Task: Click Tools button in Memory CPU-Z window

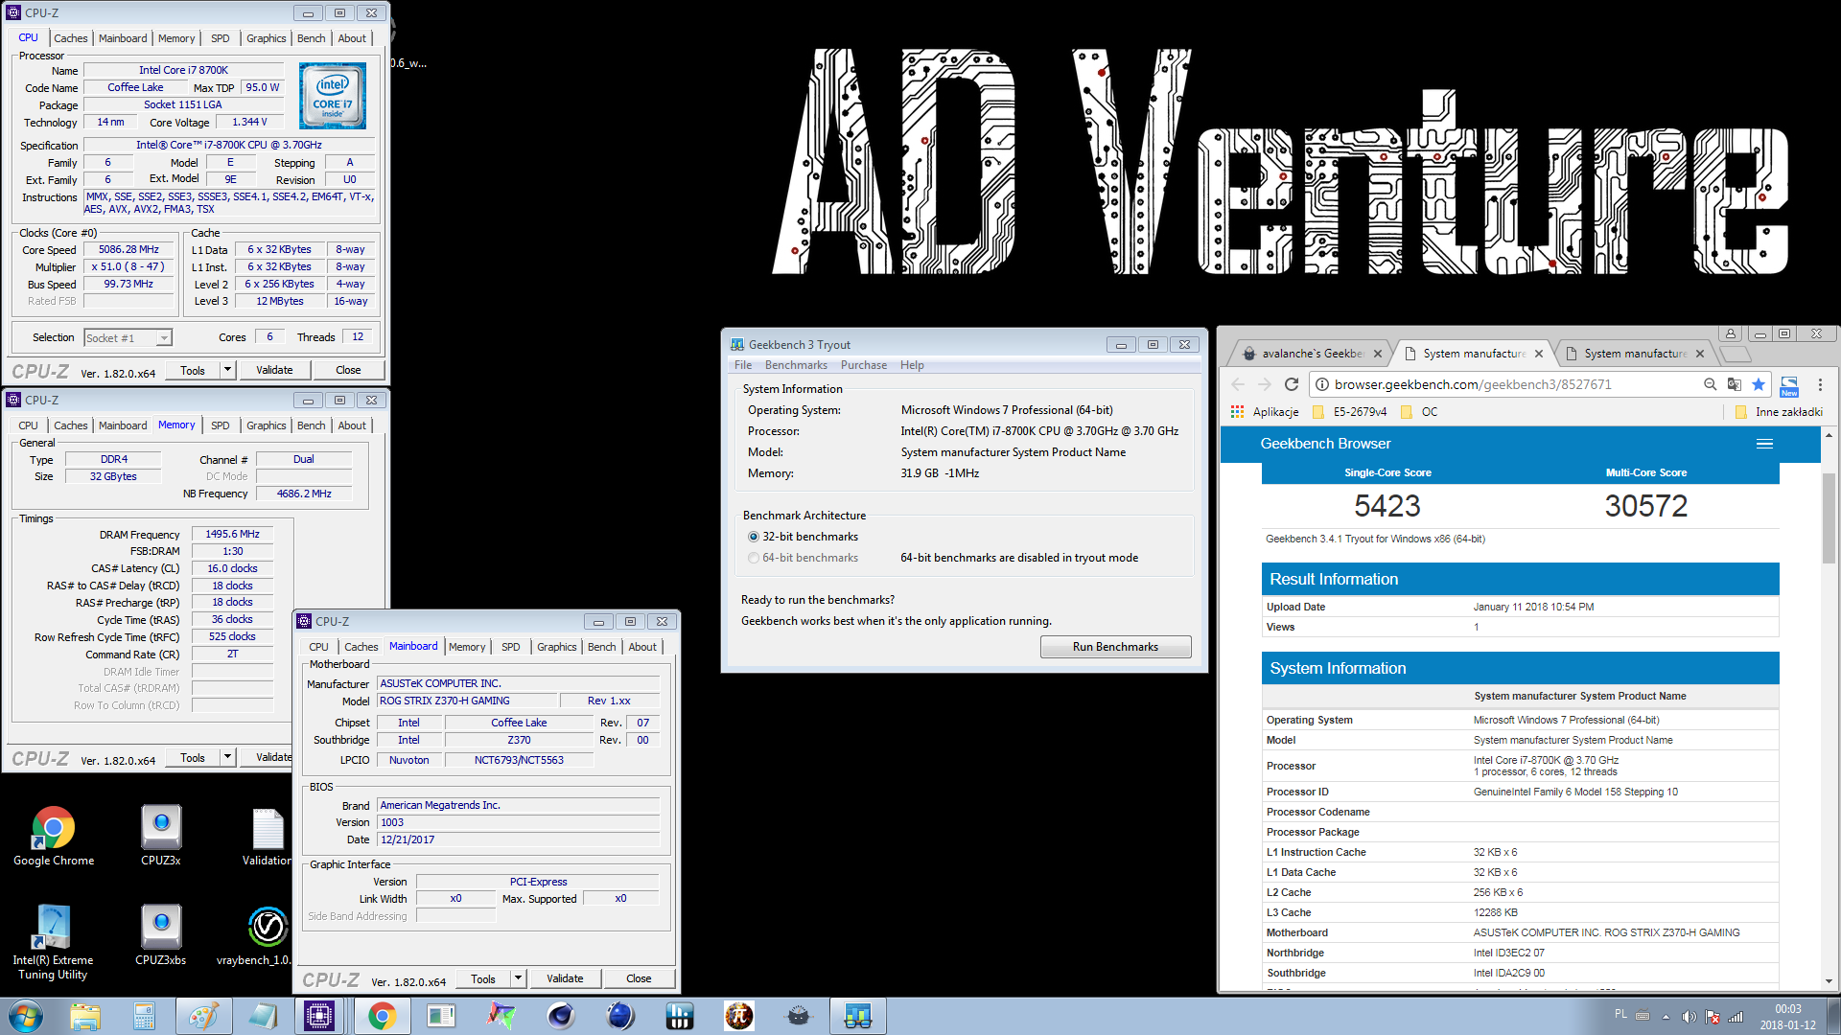Action: point(192,757)
